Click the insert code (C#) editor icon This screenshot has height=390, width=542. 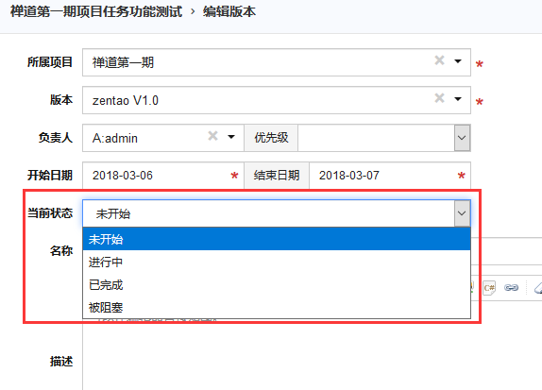pyautogui.click(x=489, y=288)
